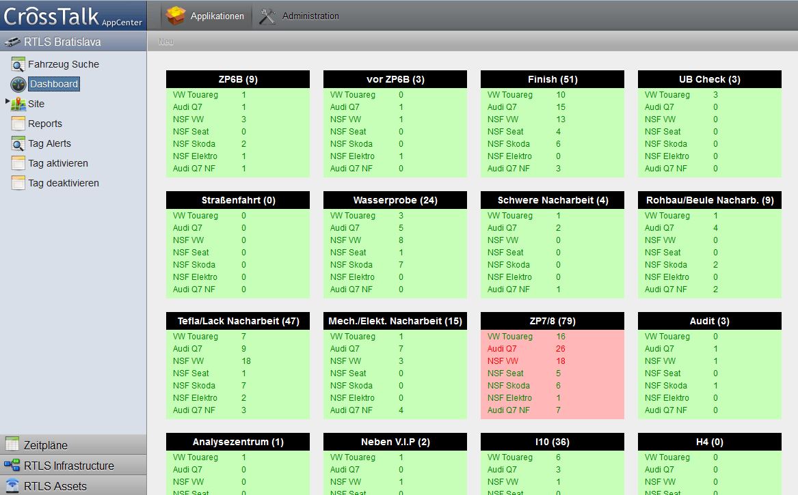
Task: Click the I10 (36) card header
Action: (x=553, y=442)
